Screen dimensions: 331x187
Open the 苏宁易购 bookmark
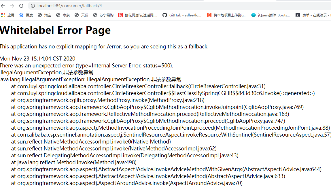(x=103, y=15)
